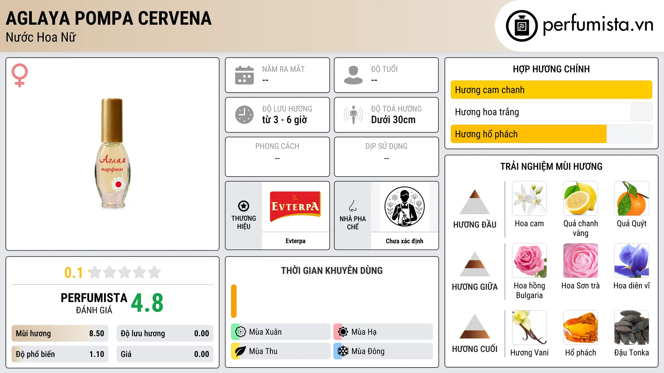
Task: Click the Hương hoa trắng accord bar
Action: [551, 112]
